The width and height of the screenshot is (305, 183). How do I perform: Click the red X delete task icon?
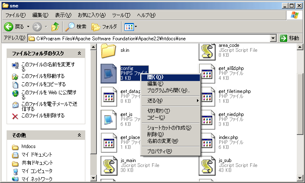pos(15,116)
